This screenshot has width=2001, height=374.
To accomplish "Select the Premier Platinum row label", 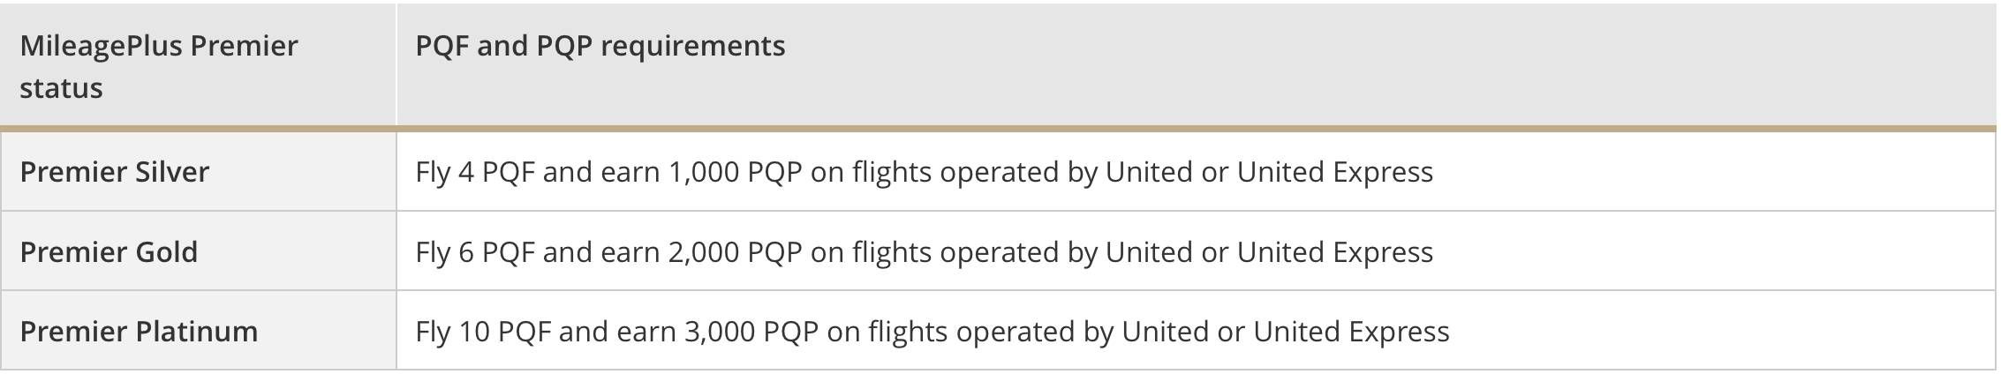I will (x=139, y=332).
